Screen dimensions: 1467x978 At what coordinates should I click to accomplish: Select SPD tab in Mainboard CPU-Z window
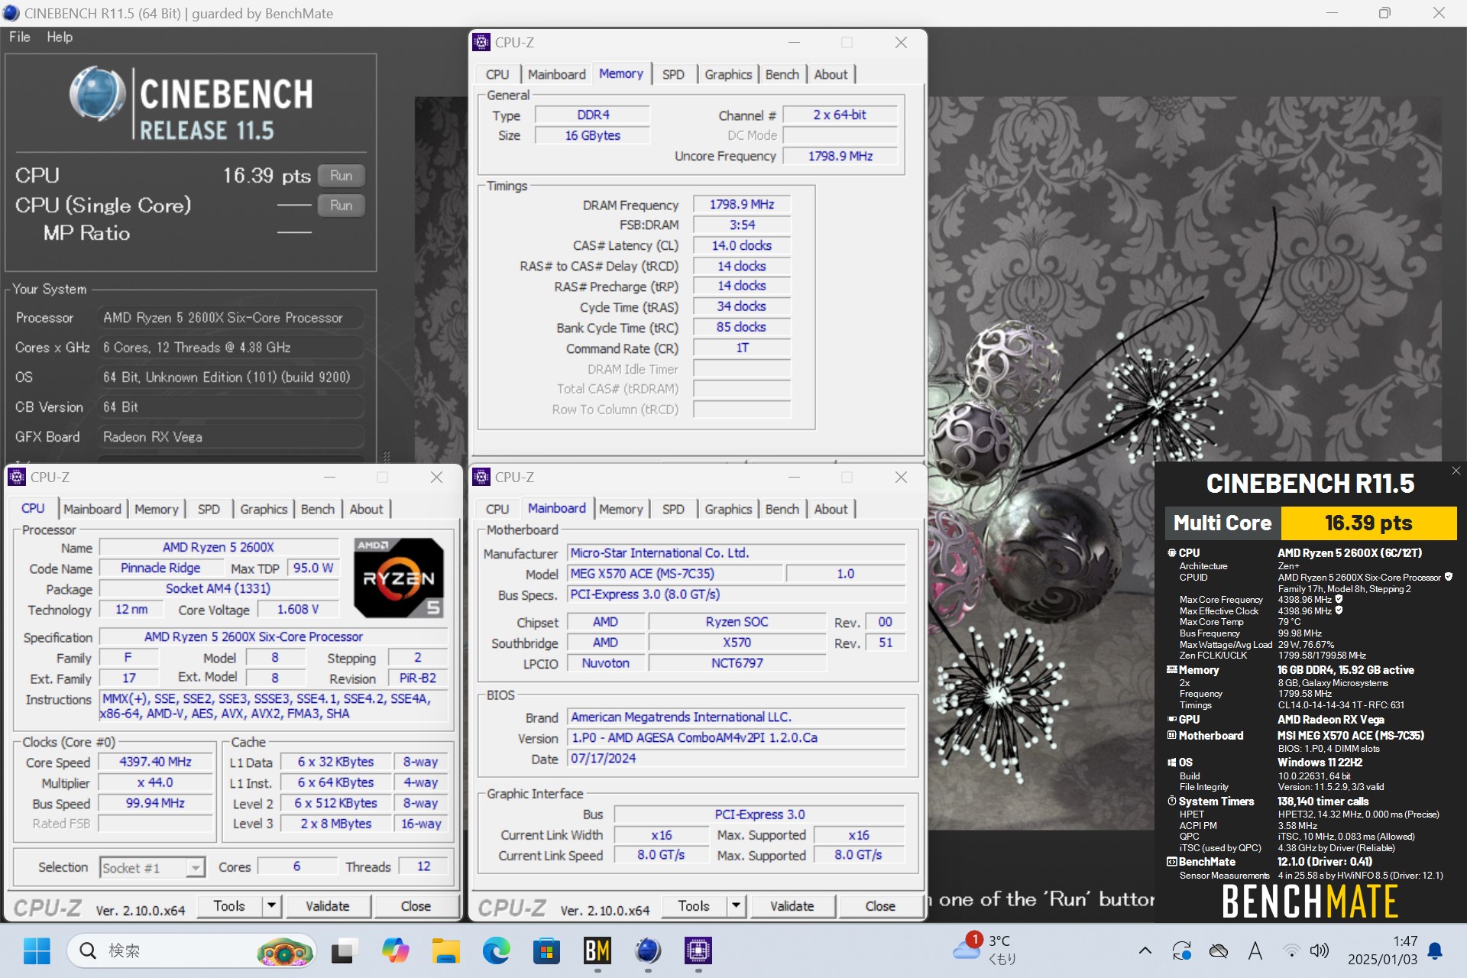point(673,509)
